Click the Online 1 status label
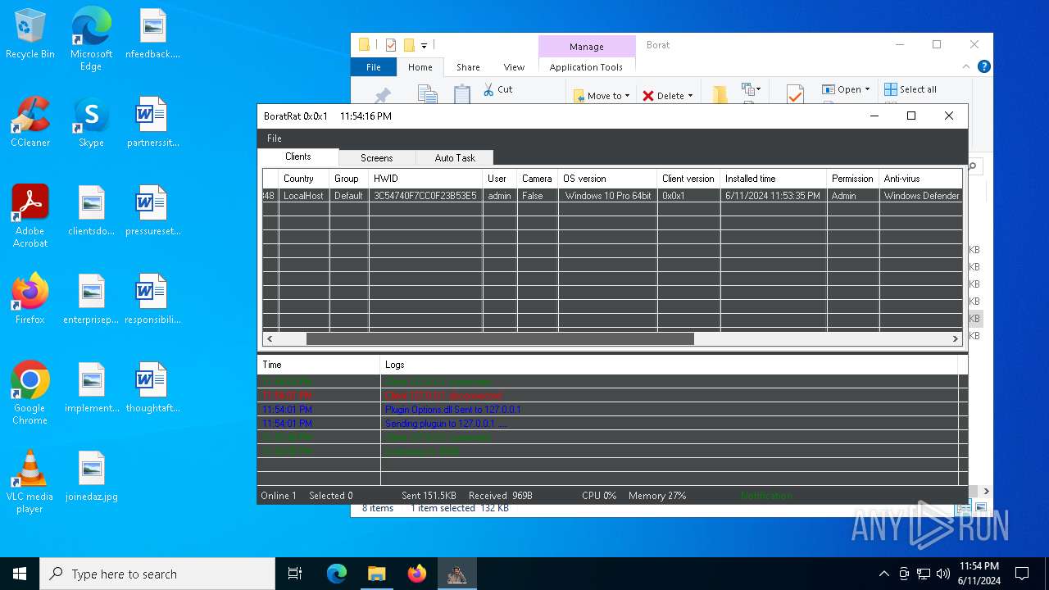Screen dimensions: 1049x590 [279, 496]
